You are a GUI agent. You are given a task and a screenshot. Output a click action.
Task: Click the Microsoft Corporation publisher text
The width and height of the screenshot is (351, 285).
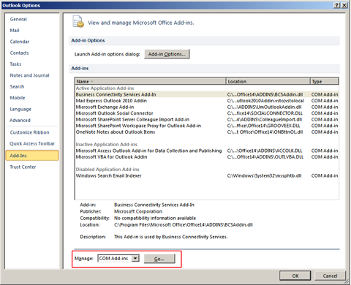[138, 212]
